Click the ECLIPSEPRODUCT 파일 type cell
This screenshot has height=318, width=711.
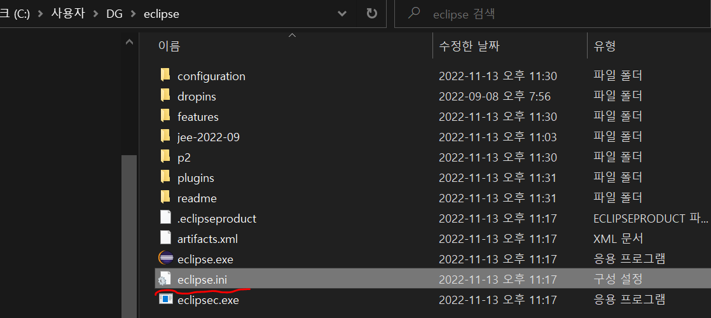click(651, 219)
